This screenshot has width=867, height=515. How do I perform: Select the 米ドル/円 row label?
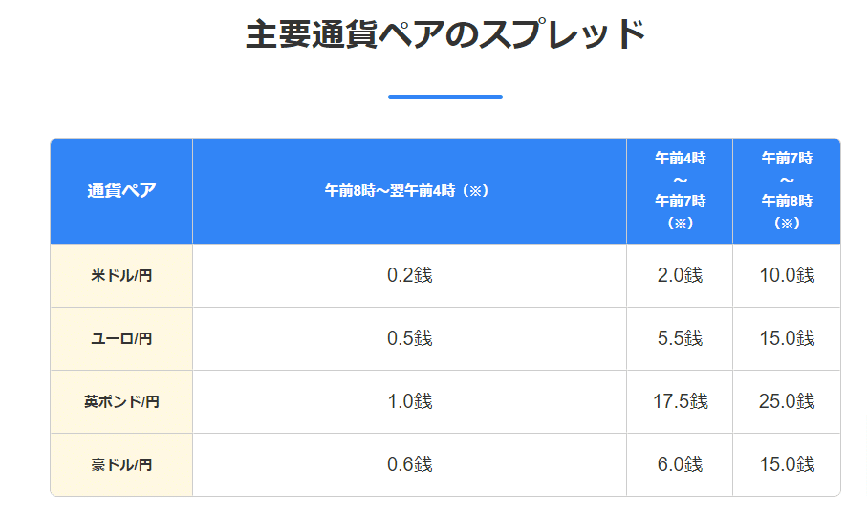[121, 275]
